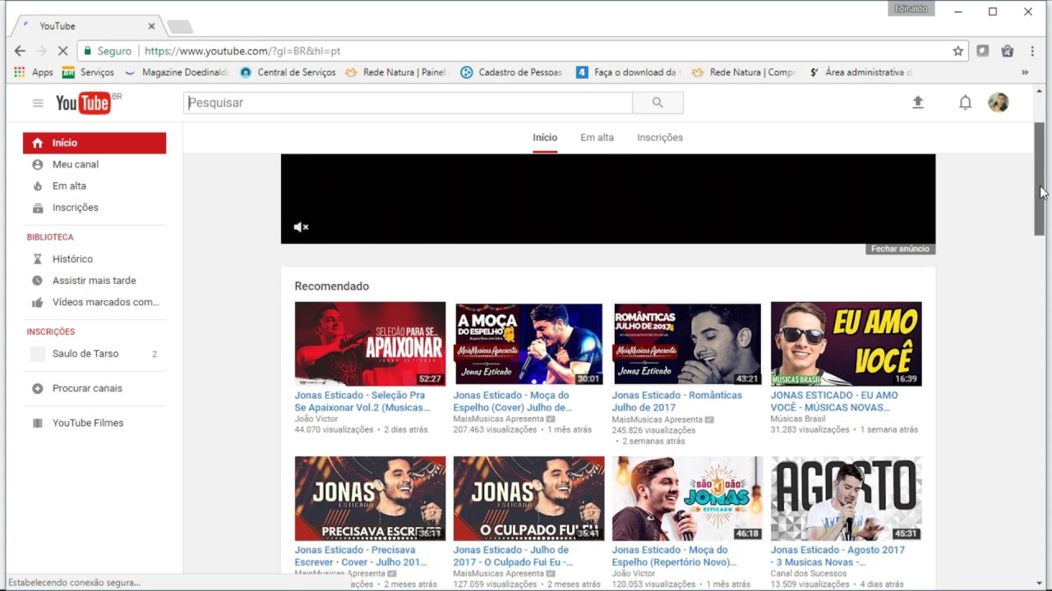Image resolution: width=1052 pixels, height=591 pixels.
Task: Click Músicas Brasil channel name
Action: point(798,419)
